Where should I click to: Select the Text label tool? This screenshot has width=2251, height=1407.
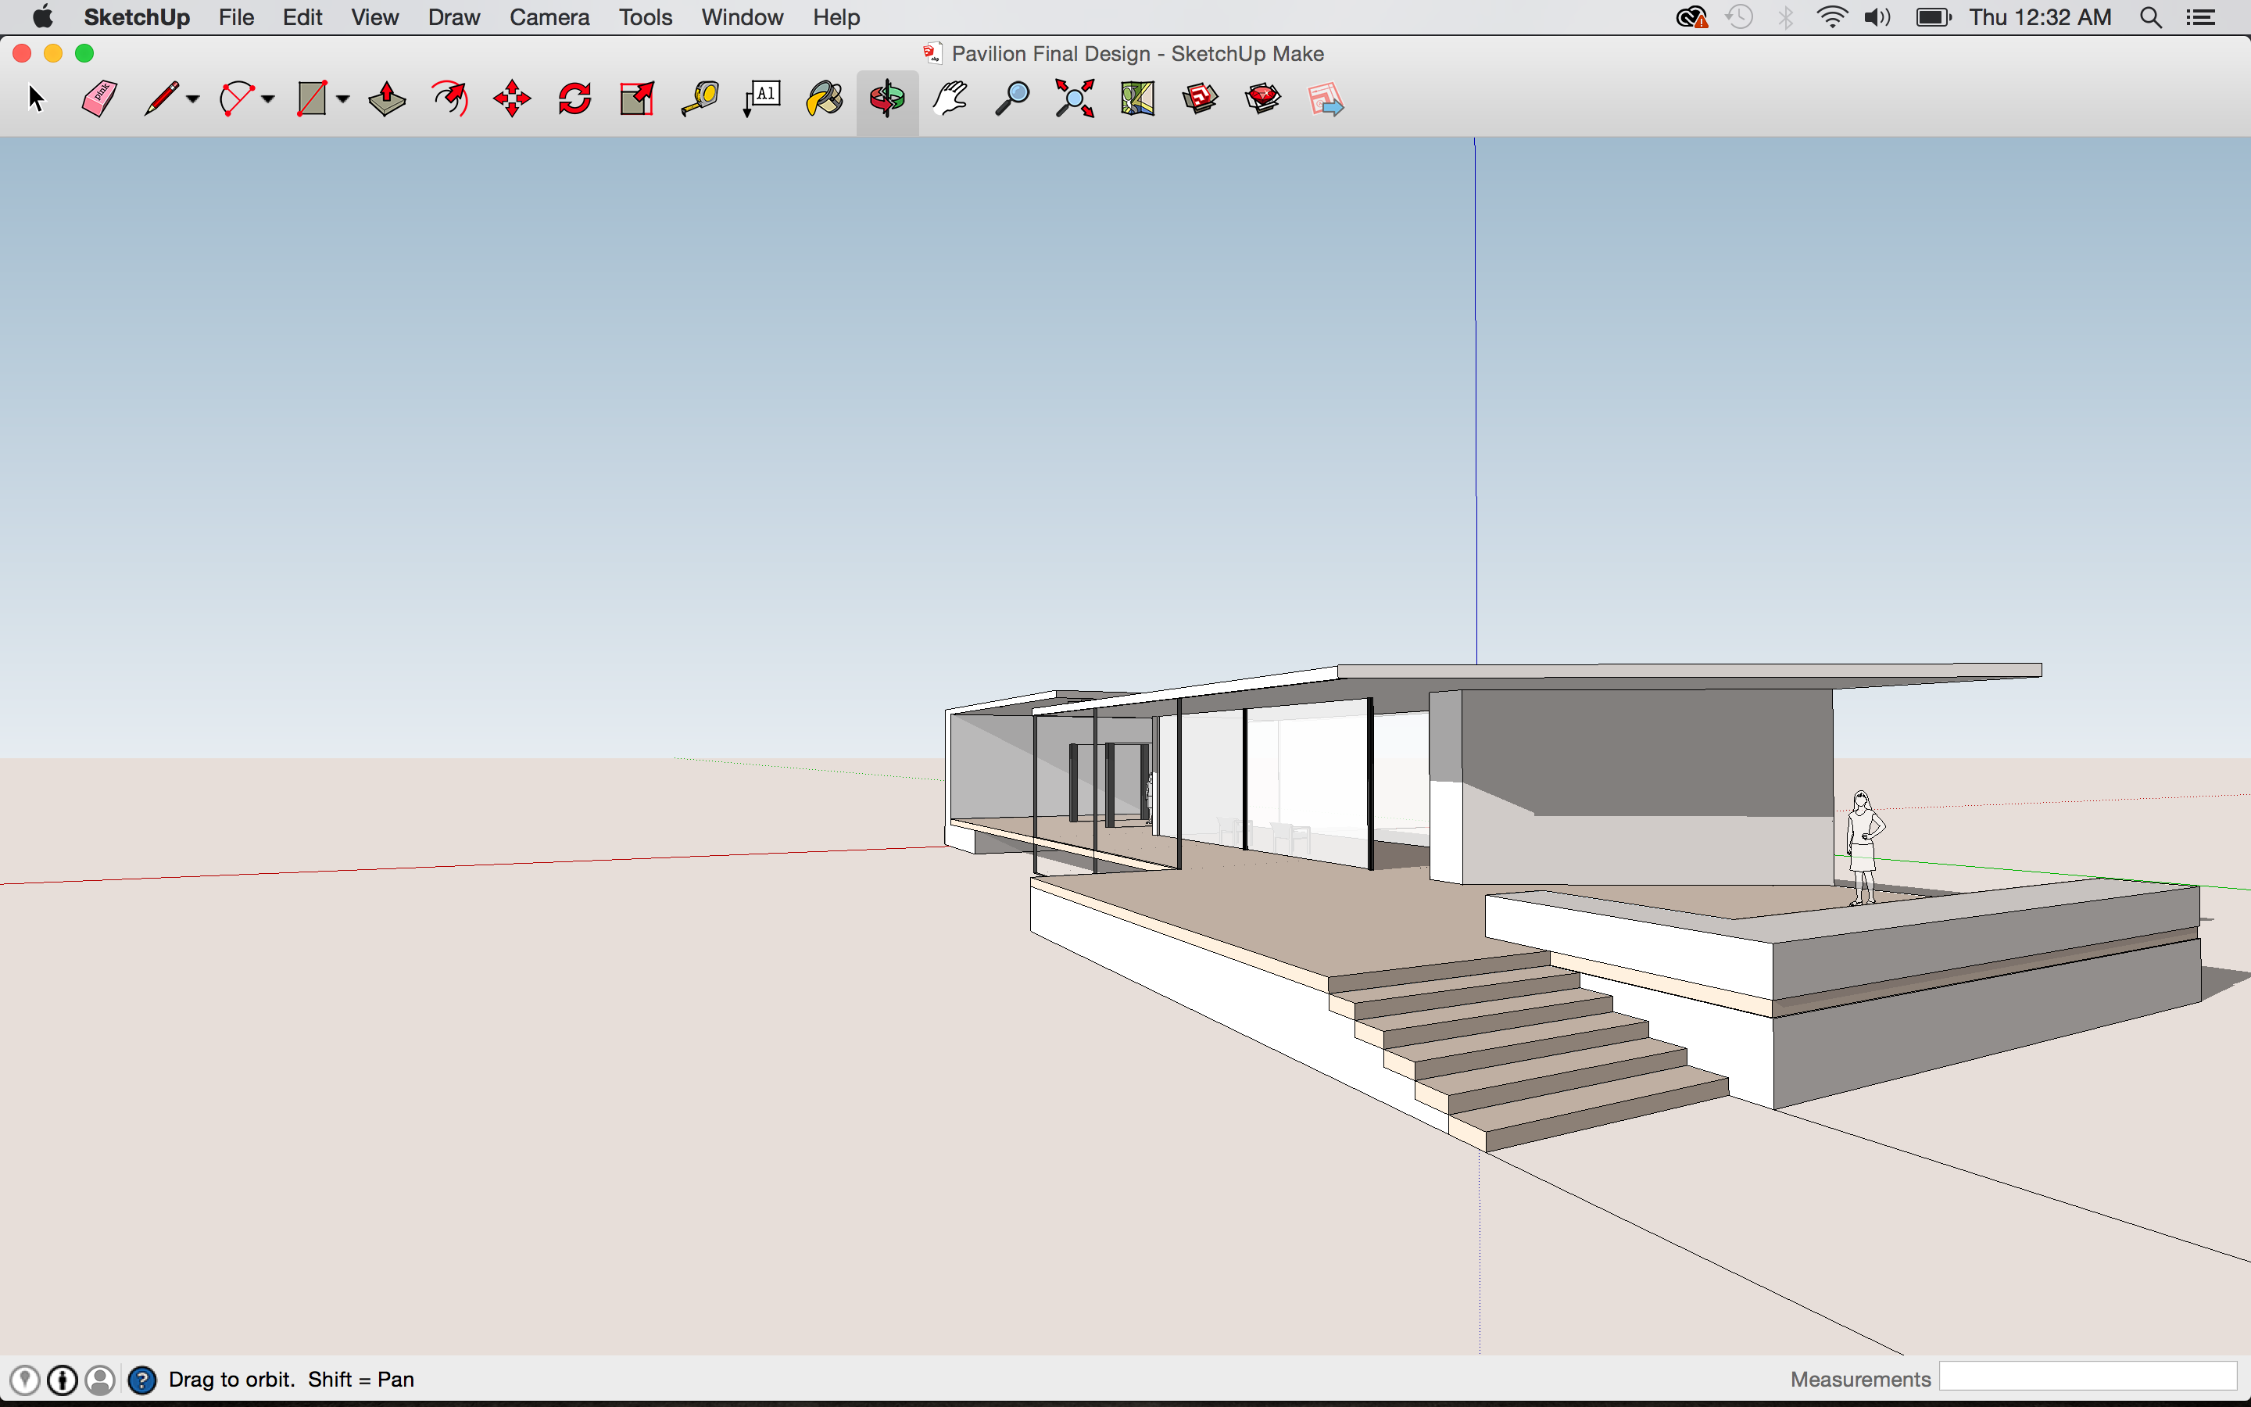762,98
